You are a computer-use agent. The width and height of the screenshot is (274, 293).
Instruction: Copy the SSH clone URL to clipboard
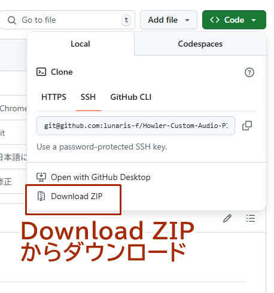(247, 126)
